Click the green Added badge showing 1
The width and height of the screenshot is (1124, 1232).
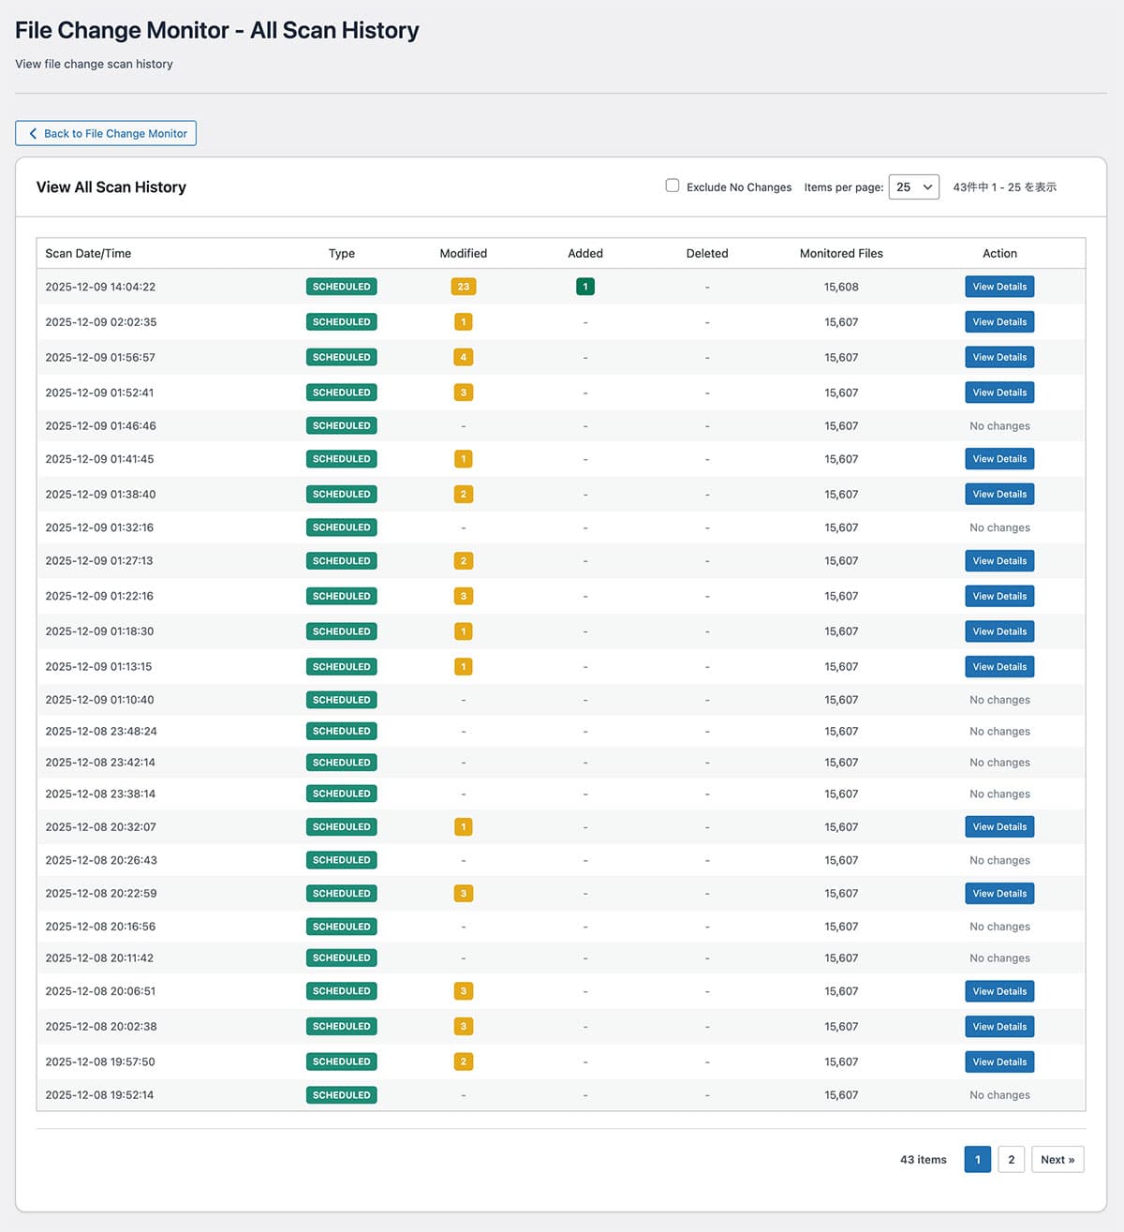click(585, 287)
